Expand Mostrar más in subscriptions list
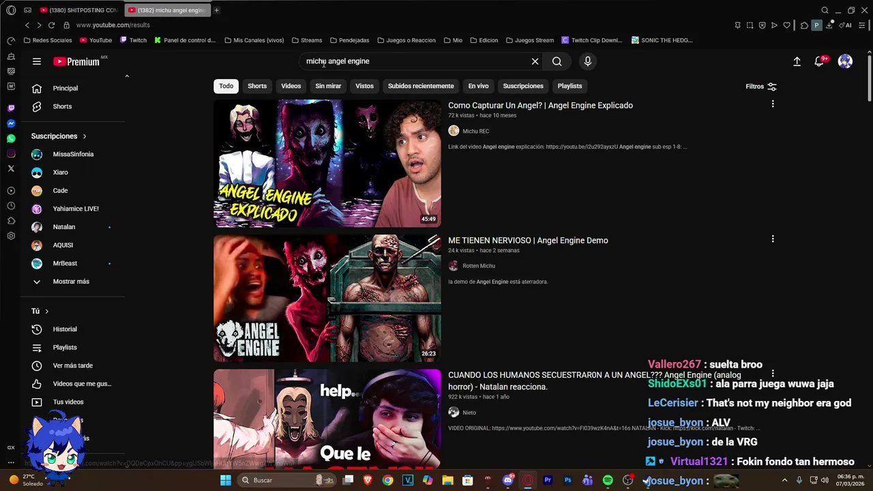 tap(72, 282)
